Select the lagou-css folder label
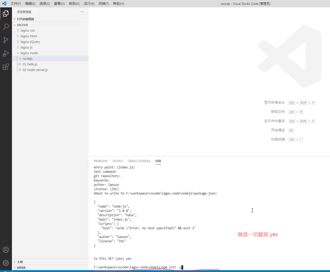Image resolution: width=330 pixels, height=272 pixels. [x=27, y=30]
